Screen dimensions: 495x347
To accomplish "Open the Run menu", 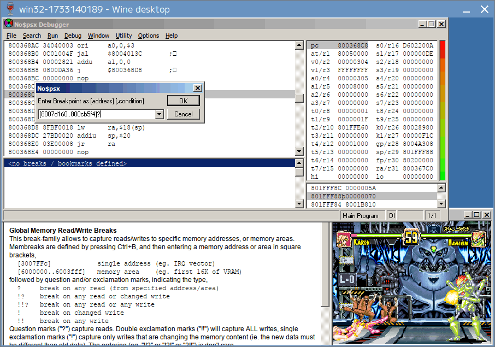I will coord(52,36).
